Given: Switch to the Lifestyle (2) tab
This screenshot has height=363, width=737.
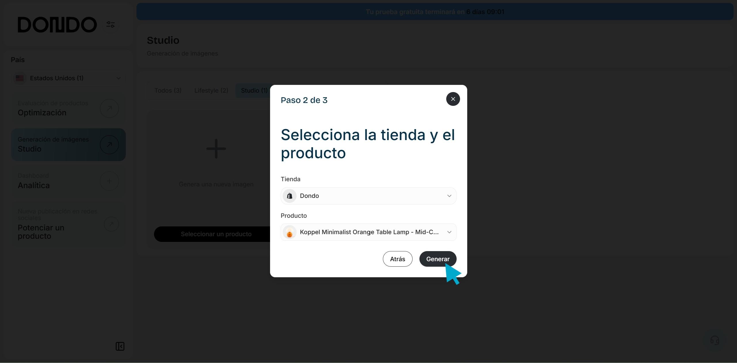Looking at the screenshot, I should tap(211, 91).
